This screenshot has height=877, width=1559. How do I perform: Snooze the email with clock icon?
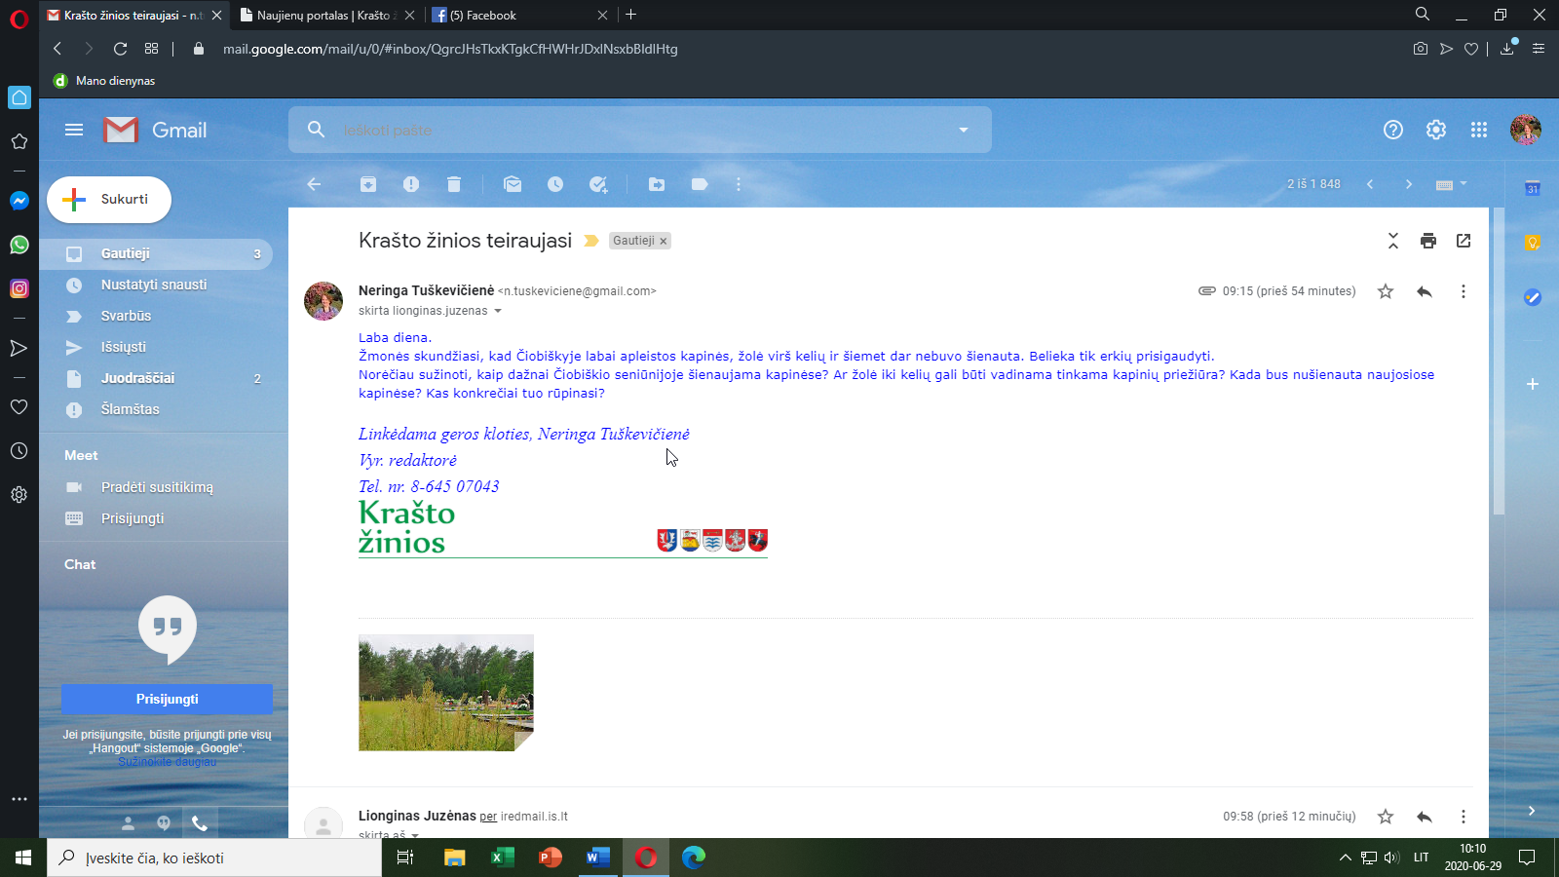tap(555, 184)
